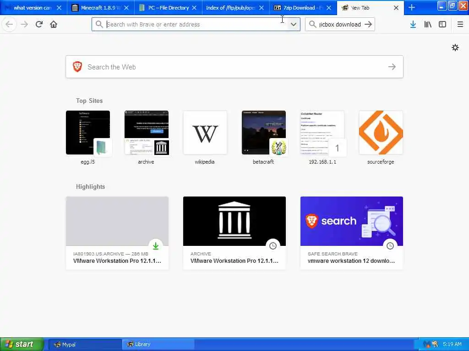Close the Index of /ftp/pub tab
The height and width of the screenshot is (351, 469).
tap(262, 8)
